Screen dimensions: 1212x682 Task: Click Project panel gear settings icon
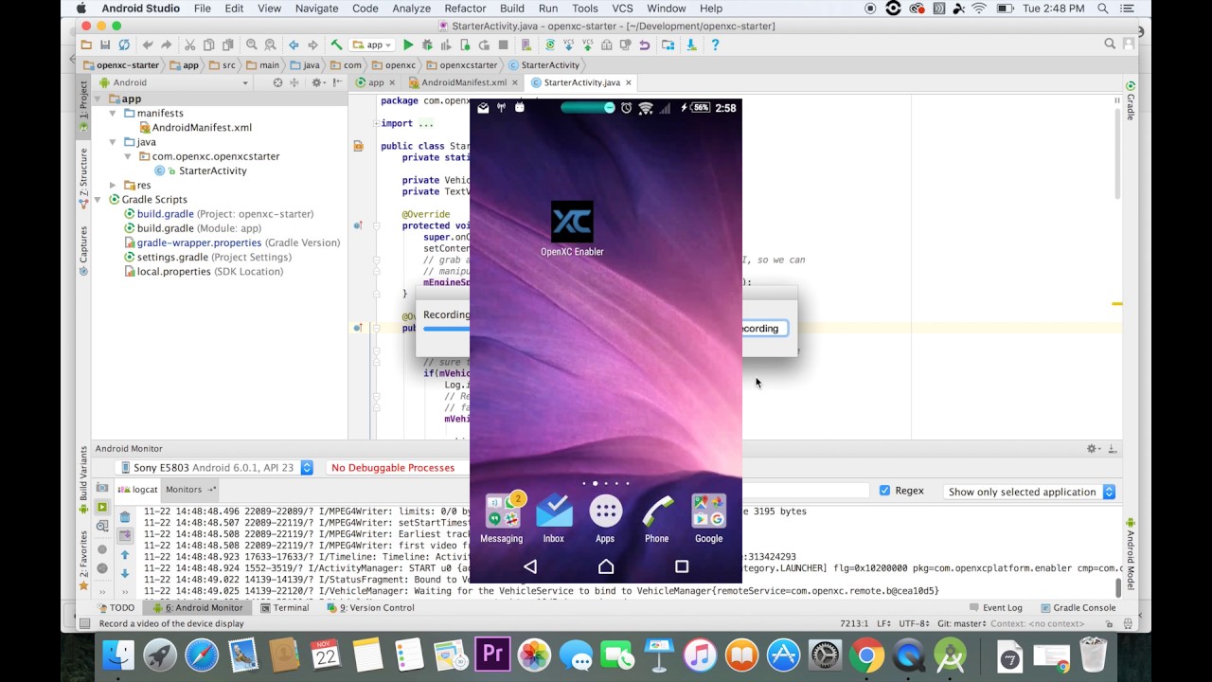tap(318, 82)
